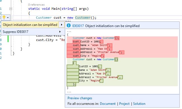182x109 pixels.
Task: Click the highlighted Customer constructor in editor
Action: [83, 18]
